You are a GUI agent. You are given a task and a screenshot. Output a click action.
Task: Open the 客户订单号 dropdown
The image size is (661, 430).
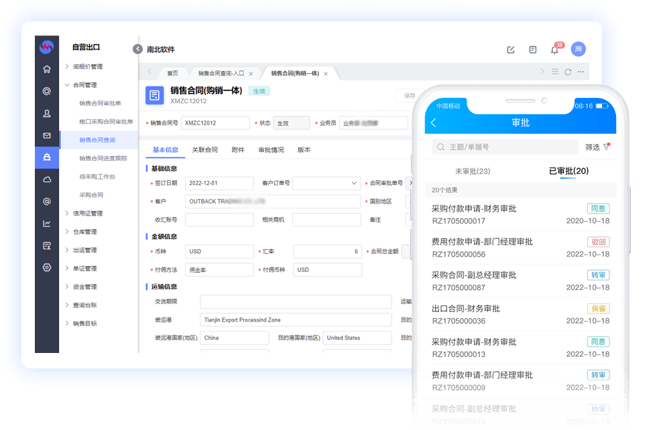click(x=354, y=183)
